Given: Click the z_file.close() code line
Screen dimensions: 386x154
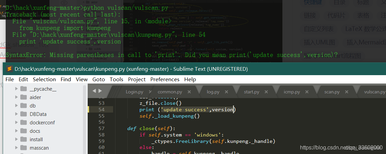Looking at the screenshot, I should coord(160,103).
